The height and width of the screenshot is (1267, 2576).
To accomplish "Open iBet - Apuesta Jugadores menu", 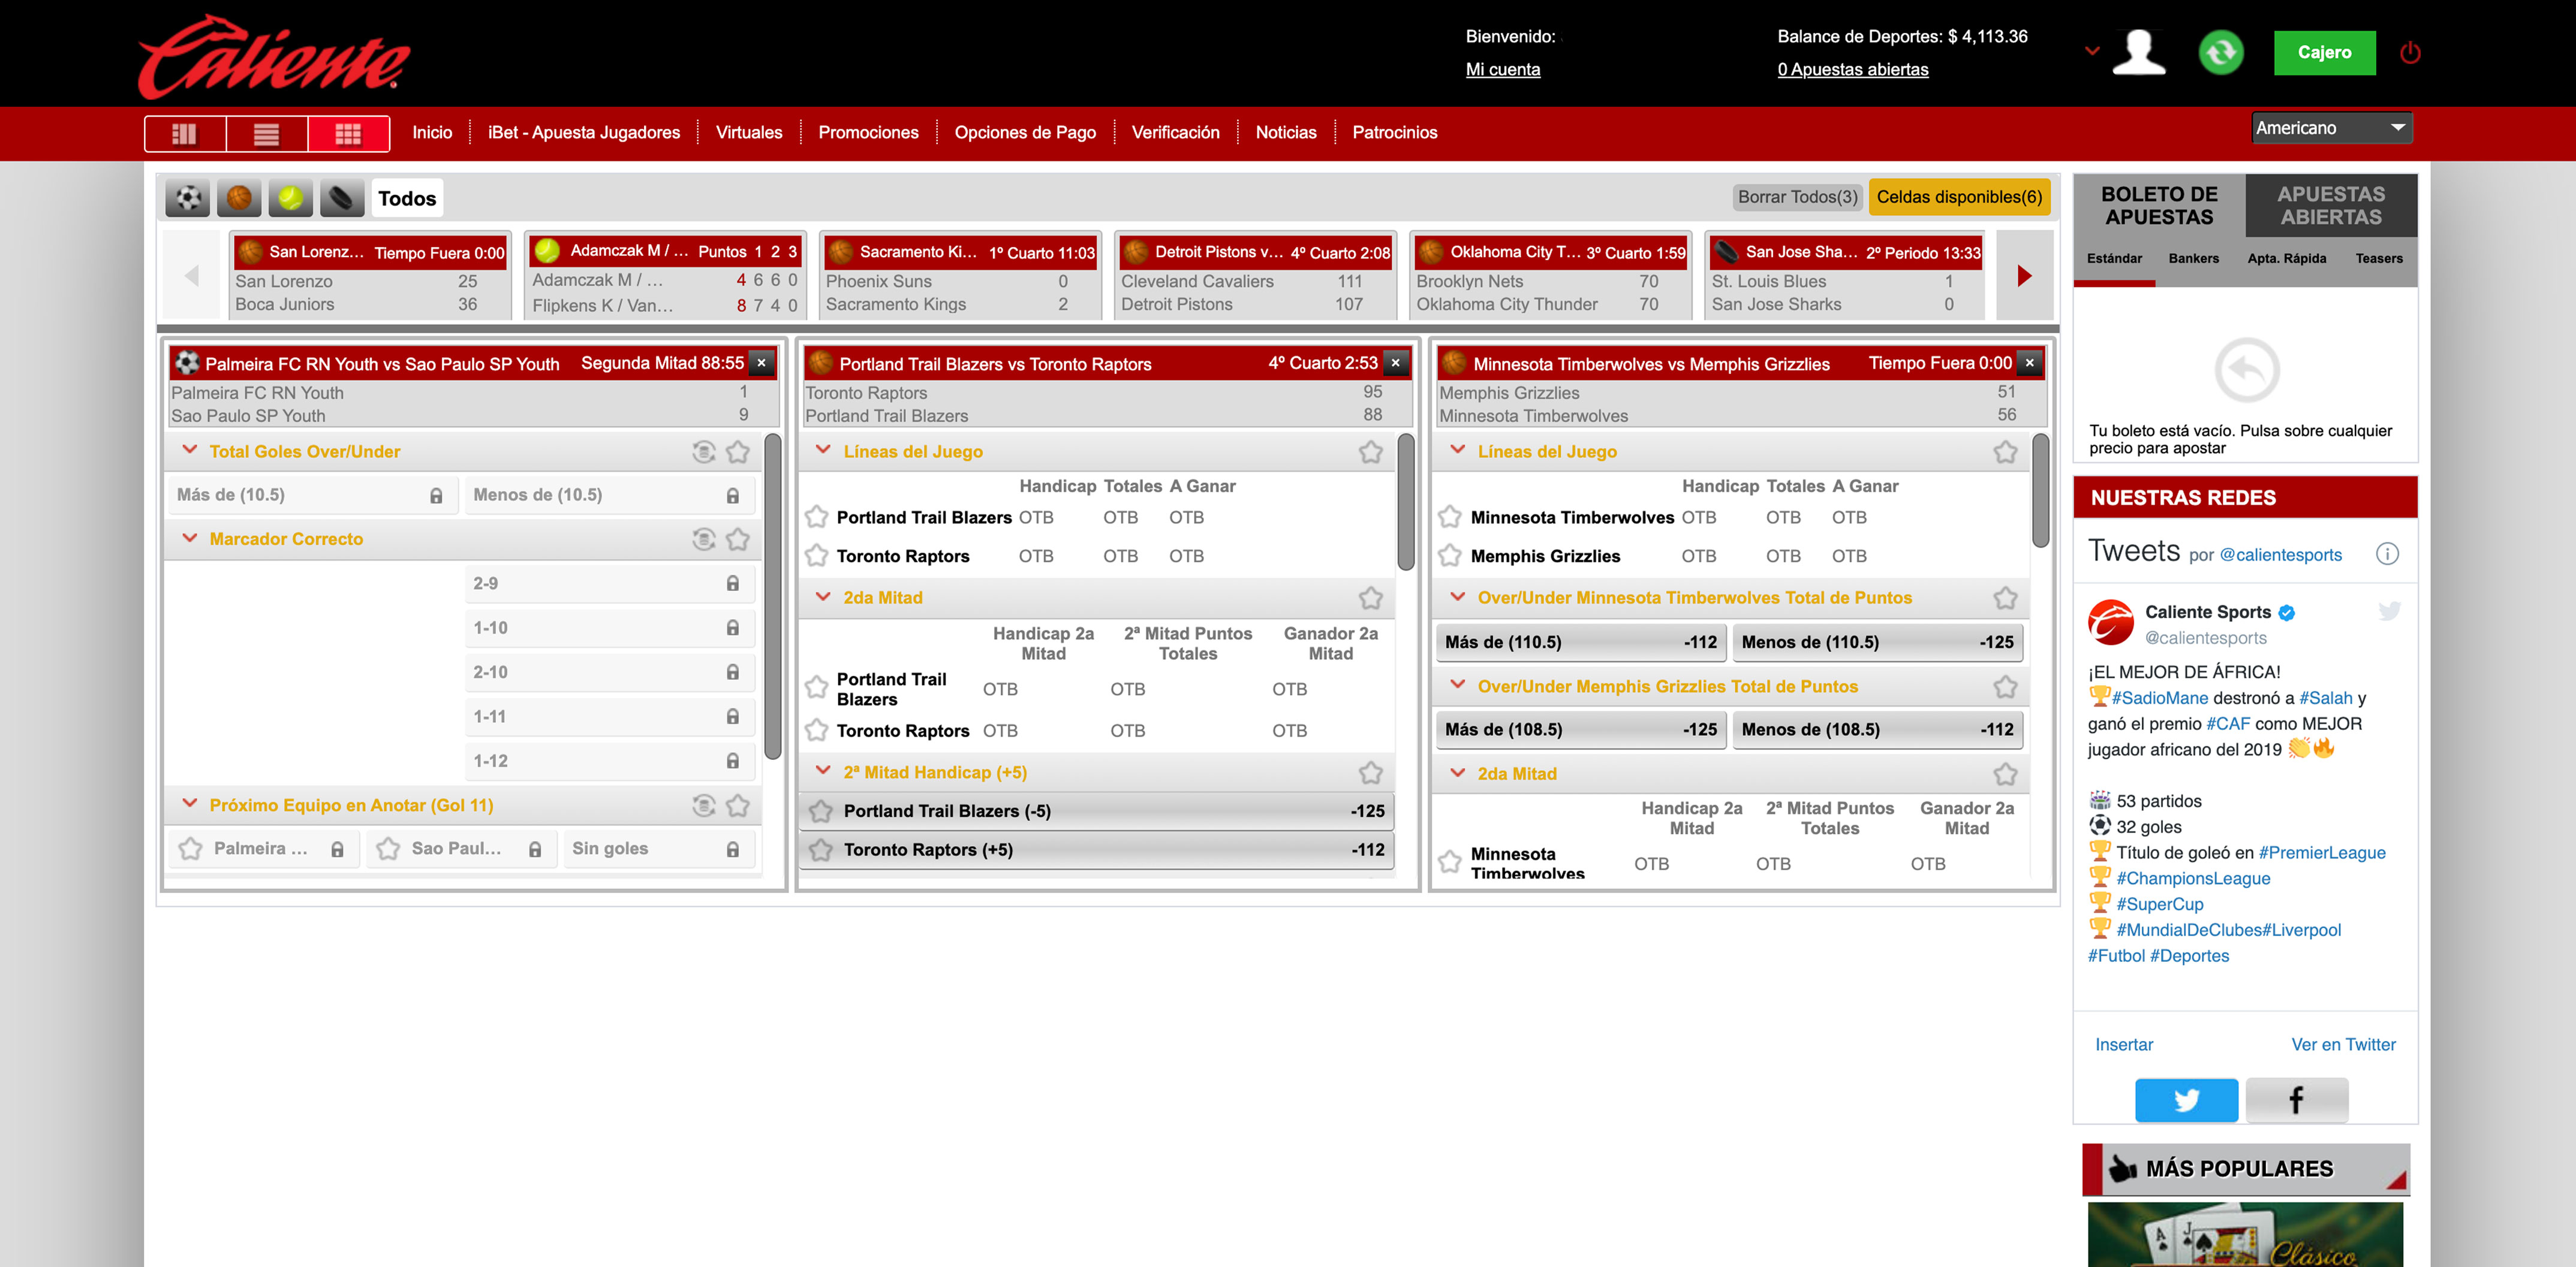I will tap(584, 132).
